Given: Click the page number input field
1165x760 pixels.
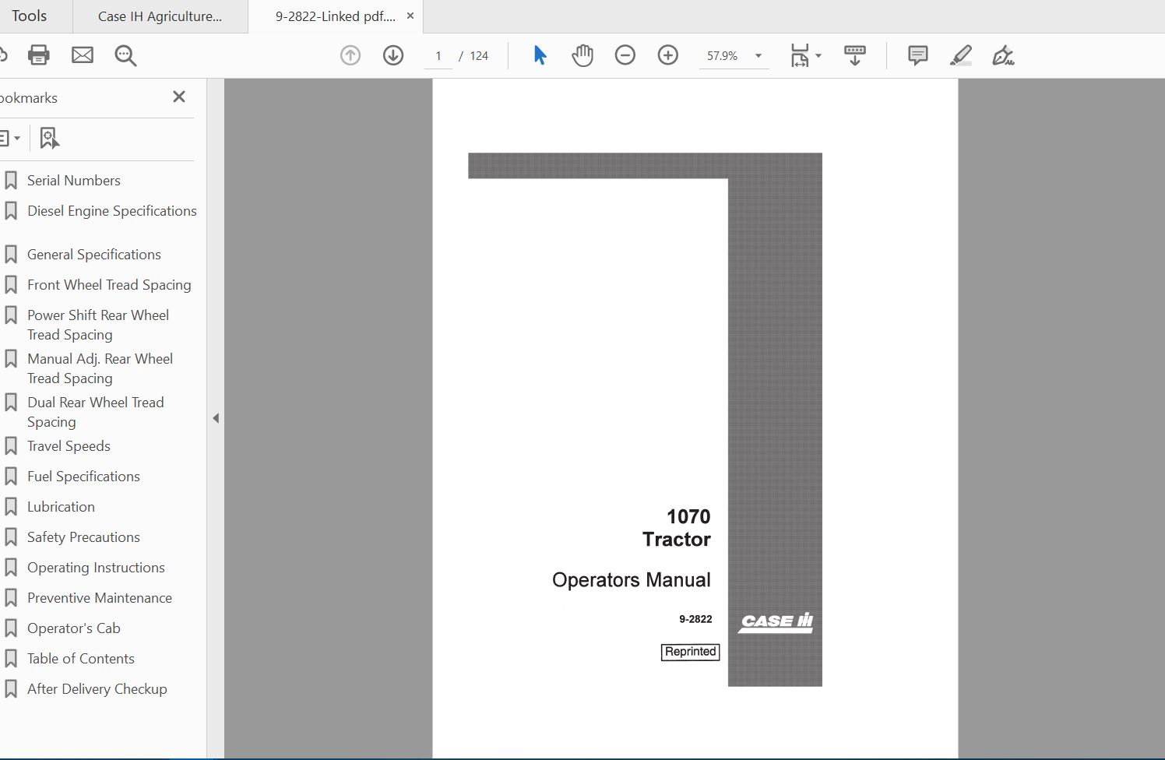Looking at the screenshot, I should click(438, 56).
